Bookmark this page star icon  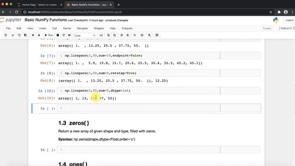(x=271, y=12)
